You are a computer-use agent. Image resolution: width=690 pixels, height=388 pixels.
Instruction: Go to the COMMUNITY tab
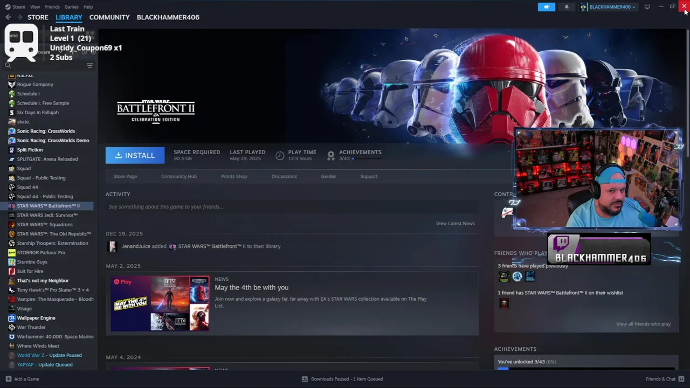[x=109, y=17]
